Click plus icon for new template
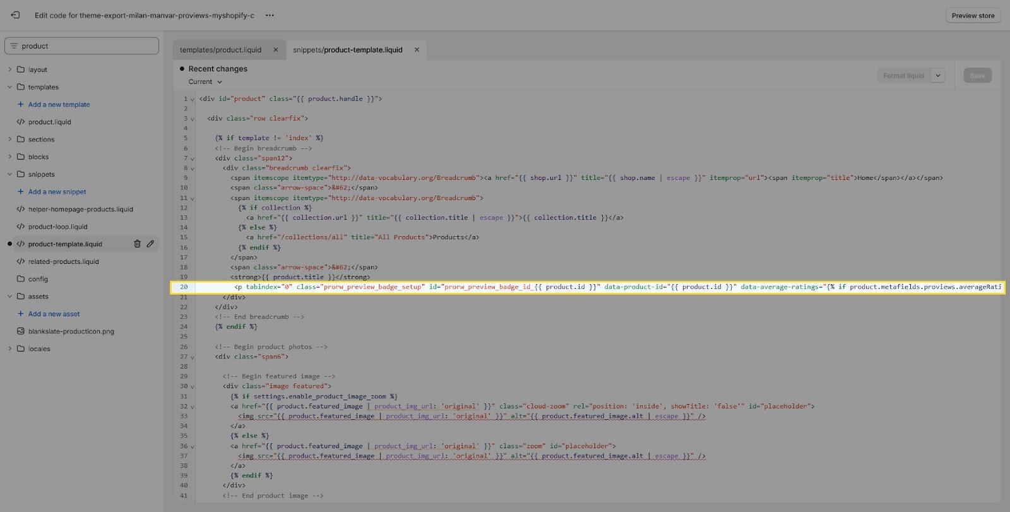 pyautogui.click(x=21, y=105)
